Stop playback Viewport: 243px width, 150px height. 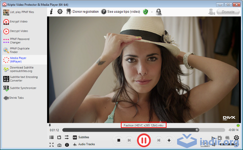[x=119, y=140]
